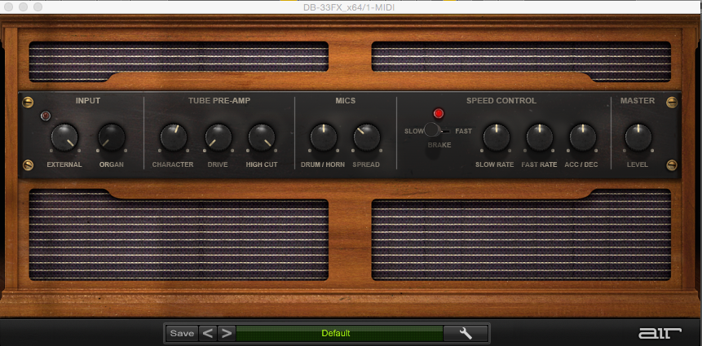Click the MICS section heading
Image resolution: width=702 pixels, height=346 pixels.
click(x=345, y=101)
